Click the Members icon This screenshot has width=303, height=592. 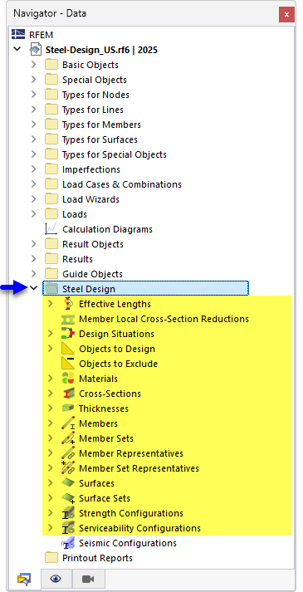tap(68, 423)
